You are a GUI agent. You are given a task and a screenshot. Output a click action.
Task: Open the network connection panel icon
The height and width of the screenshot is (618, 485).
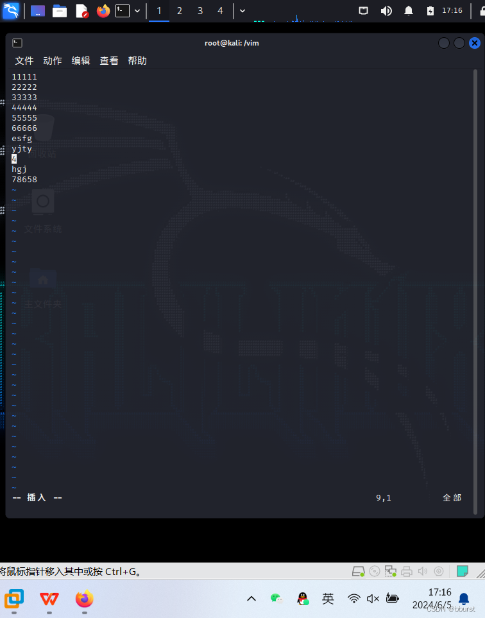pyautogui.click(x=363, y=11)
